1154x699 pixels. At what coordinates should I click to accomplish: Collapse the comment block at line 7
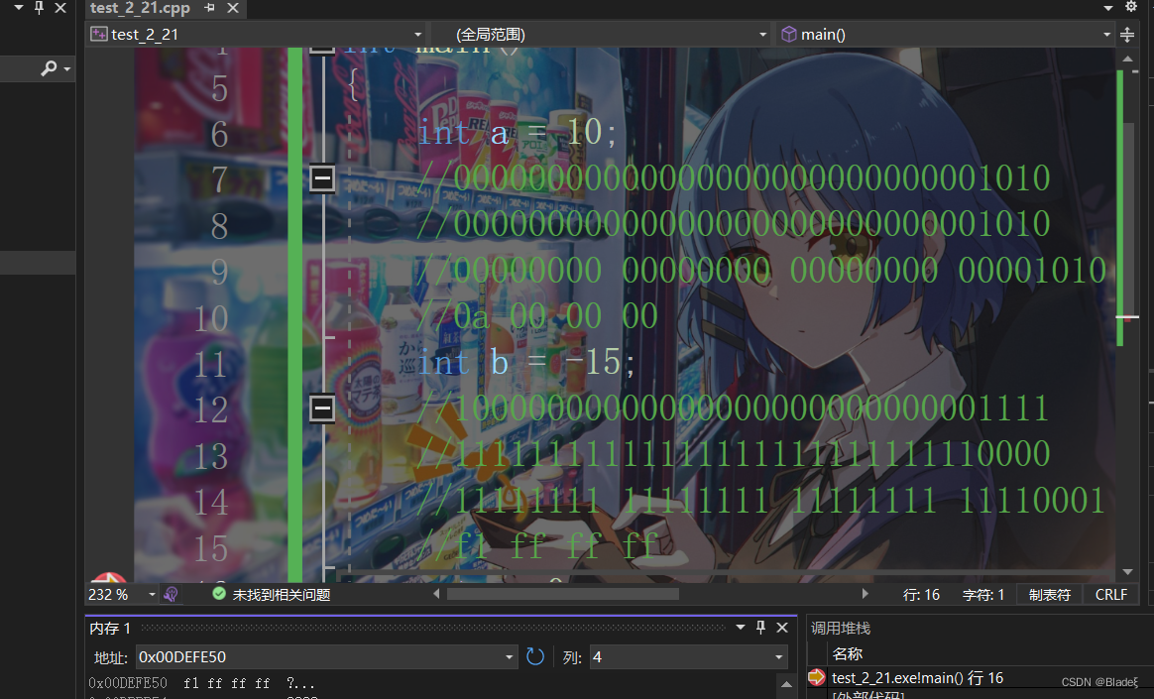[x=322, y=178]
